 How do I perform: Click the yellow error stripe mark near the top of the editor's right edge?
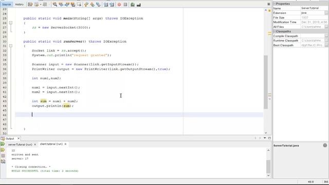tap(269, 33)
